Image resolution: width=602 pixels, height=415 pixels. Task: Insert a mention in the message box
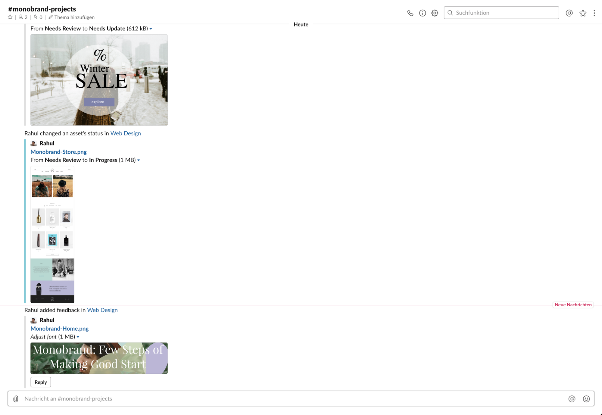point(572,399)
